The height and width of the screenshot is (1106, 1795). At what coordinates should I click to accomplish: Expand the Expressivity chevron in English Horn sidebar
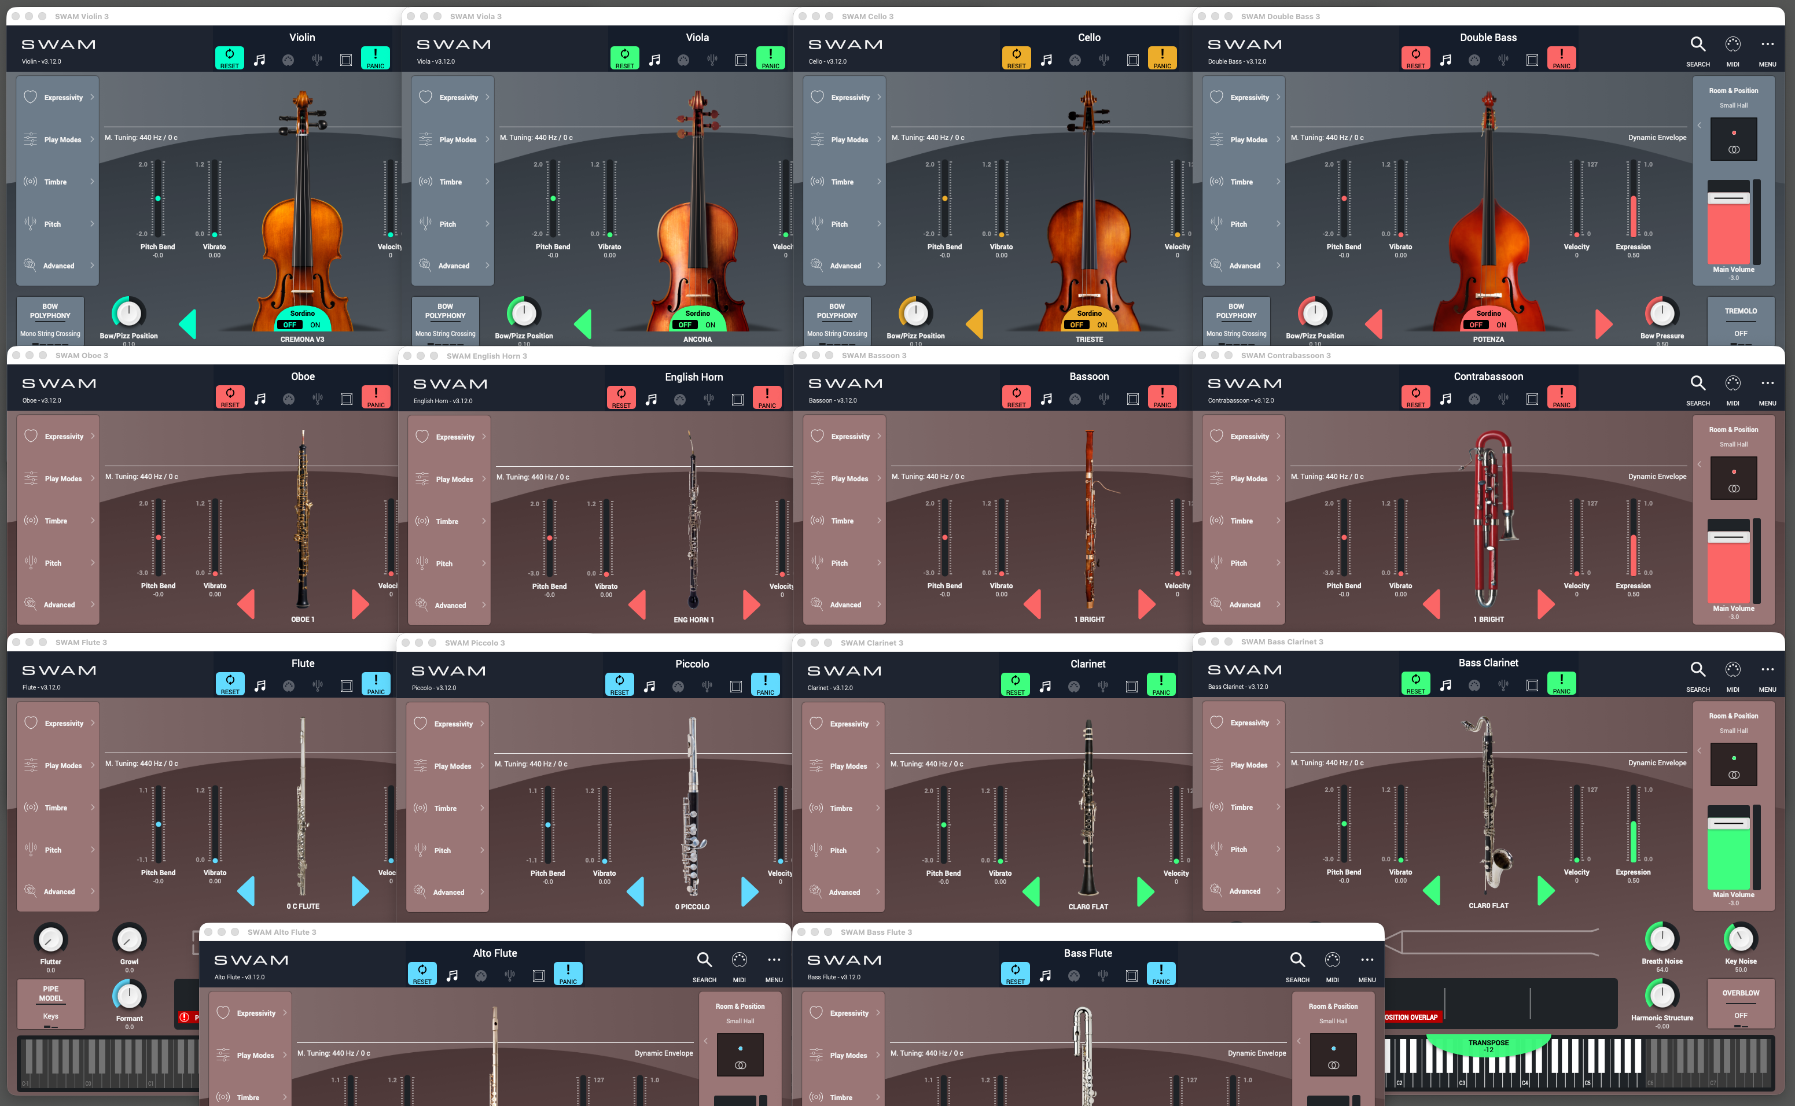click(484, 437)
